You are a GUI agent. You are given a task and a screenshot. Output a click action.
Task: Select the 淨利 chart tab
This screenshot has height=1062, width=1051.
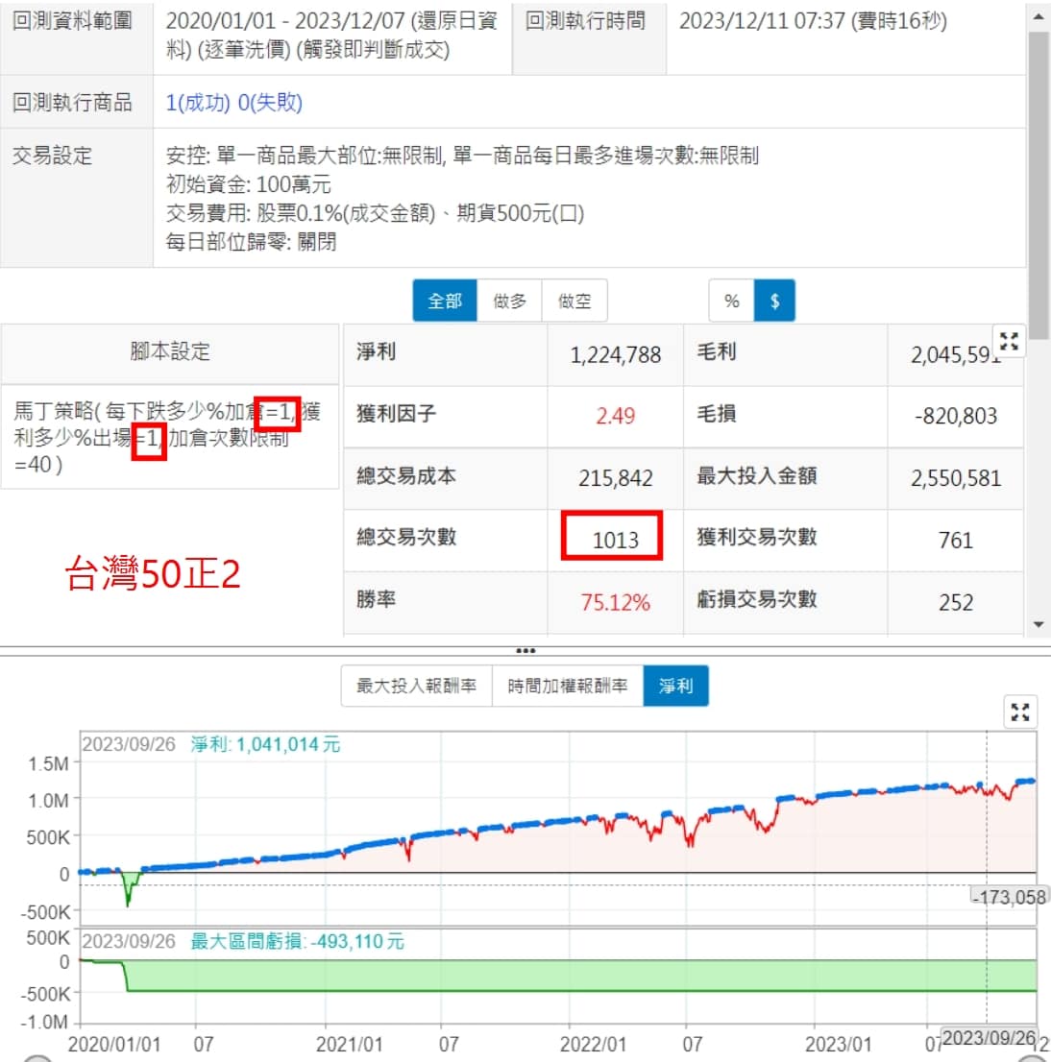coord(675,686)
